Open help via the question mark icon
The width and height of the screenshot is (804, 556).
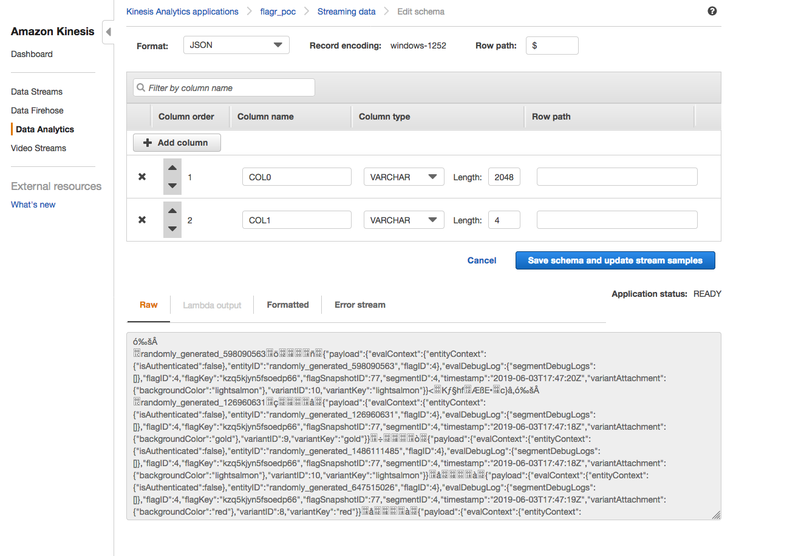(x=712, y=11)
